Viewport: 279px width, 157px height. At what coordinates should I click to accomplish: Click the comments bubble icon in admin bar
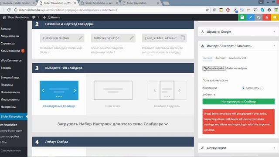pos(34,17)
